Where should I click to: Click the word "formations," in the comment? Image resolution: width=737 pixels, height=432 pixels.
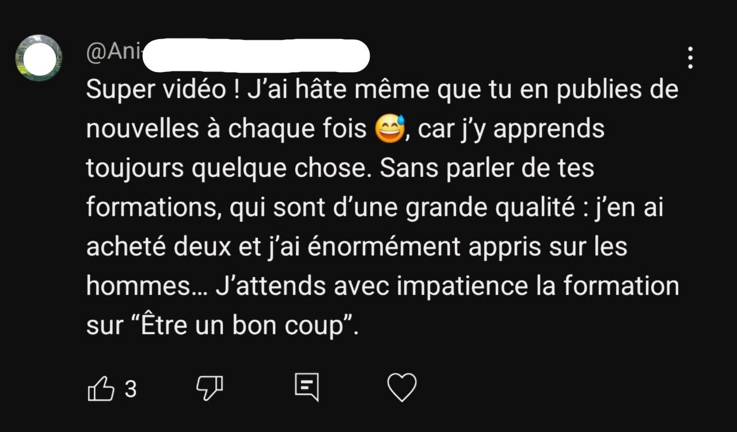point(154,209)
